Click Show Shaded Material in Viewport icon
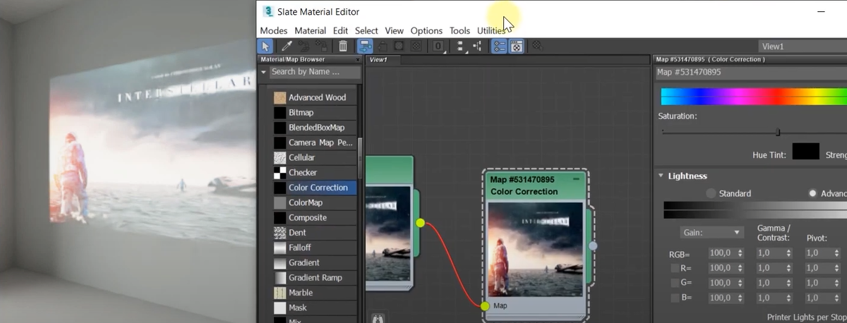This screenshot has width=847, height=323. pos(399,47)
